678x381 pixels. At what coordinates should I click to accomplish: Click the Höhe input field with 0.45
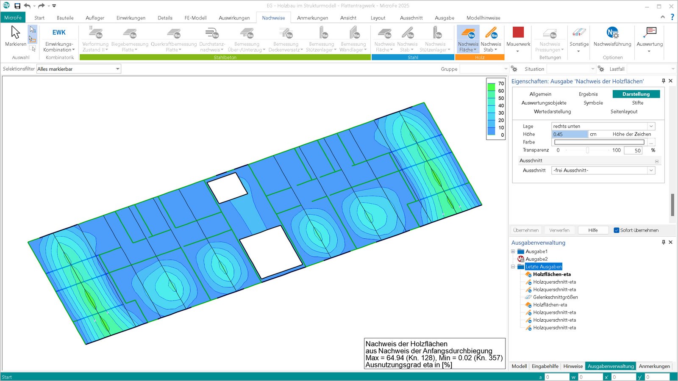[570, 134]
